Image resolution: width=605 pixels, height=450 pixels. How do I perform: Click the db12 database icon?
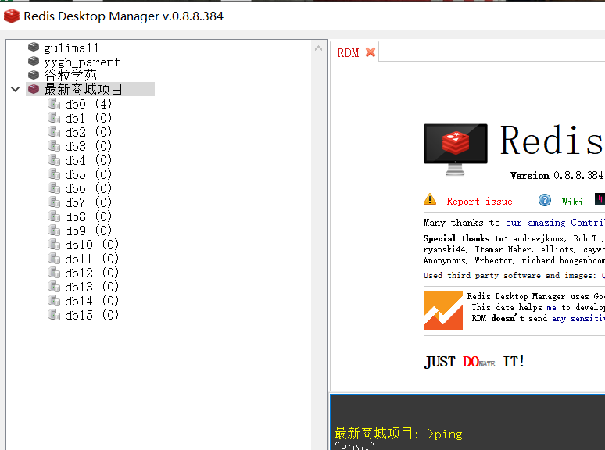pyautogui.click(x=54, y=272)
